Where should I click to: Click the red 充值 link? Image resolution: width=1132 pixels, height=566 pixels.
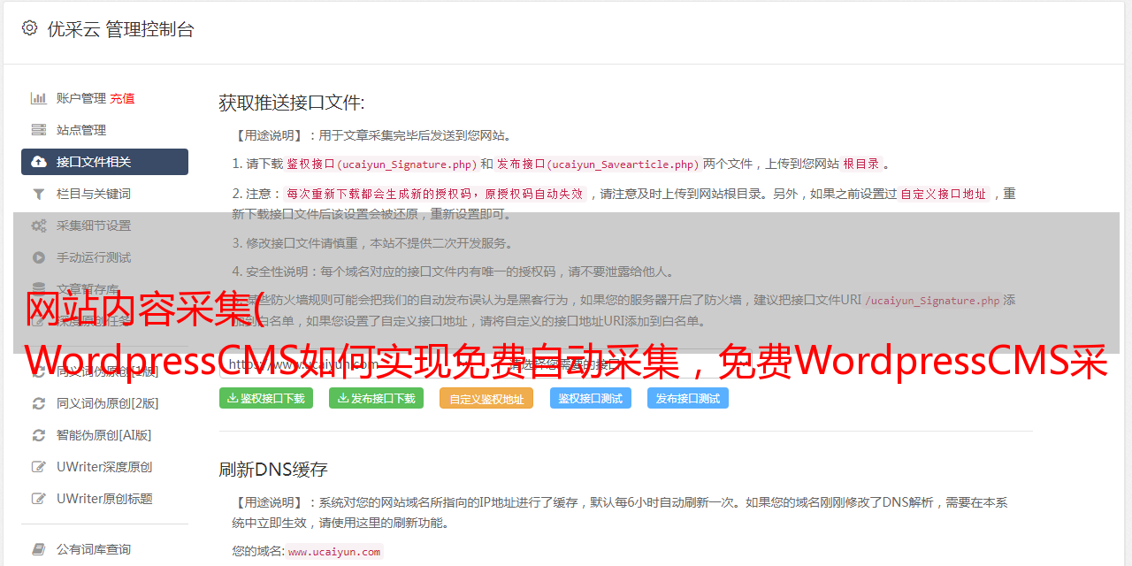click(x=123, y=98)
